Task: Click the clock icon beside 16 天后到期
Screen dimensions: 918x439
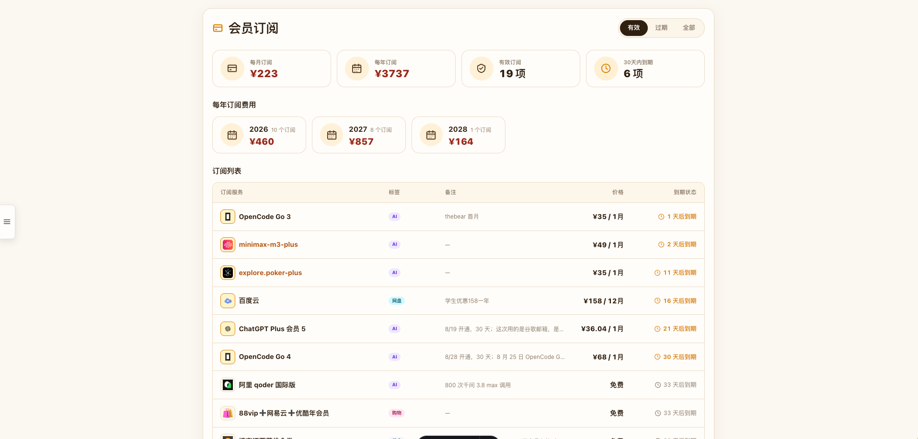Action: click(657, 301)
